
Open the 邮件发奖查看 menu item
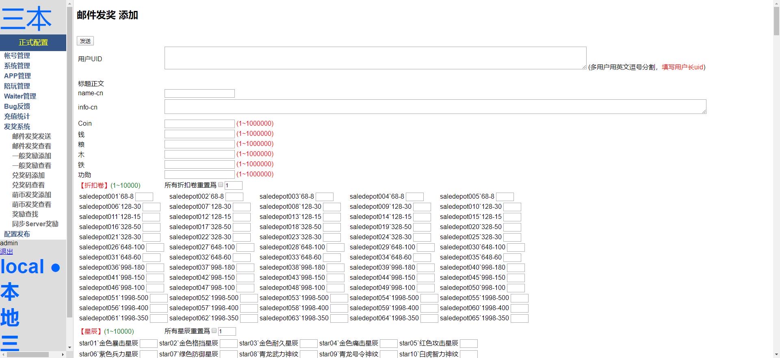pos(32,146)
